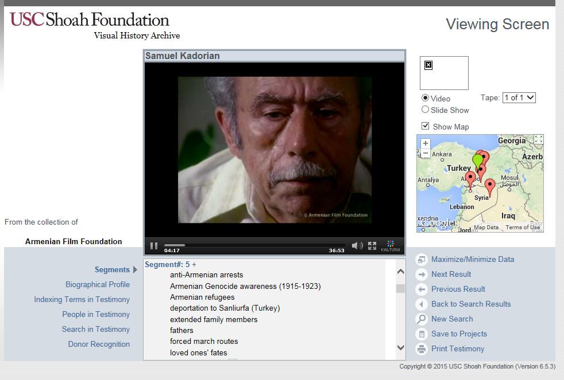Uncheck the Show Map checkbox
564x380 pixels.
pyautogui.click(x=425, y=126)
